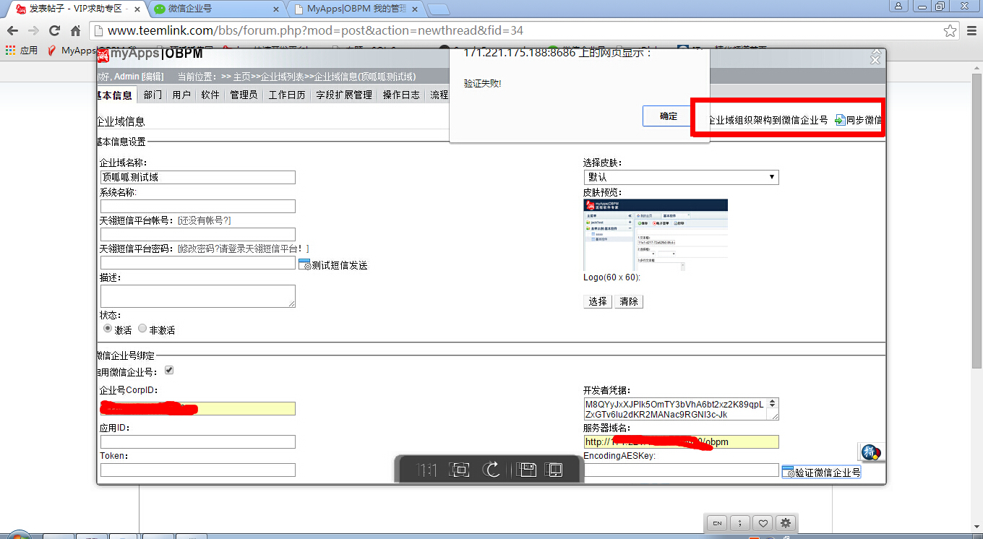Viewport: 983px width, 539px height.
Task: Toggle the 启用微信企业号 checkbox
Action: 169,370
